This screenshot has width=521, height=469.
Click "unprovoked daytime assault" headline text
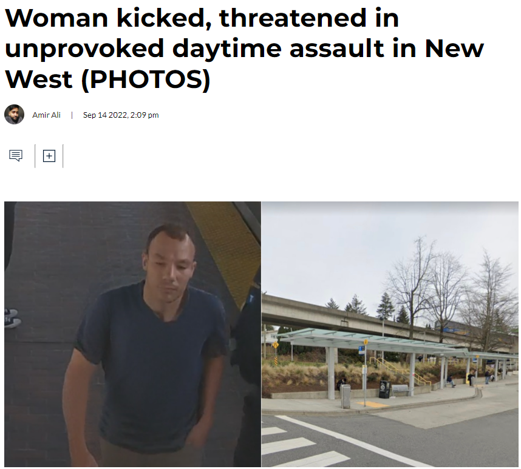point(195,49)
